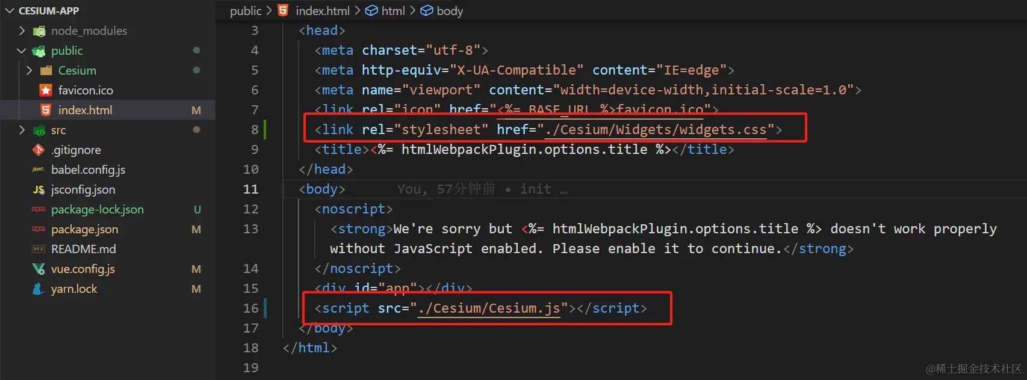Open babel.config.js file
Image resolution: width=1027 pixels, height=380 pixels.
tap(88, 170)
